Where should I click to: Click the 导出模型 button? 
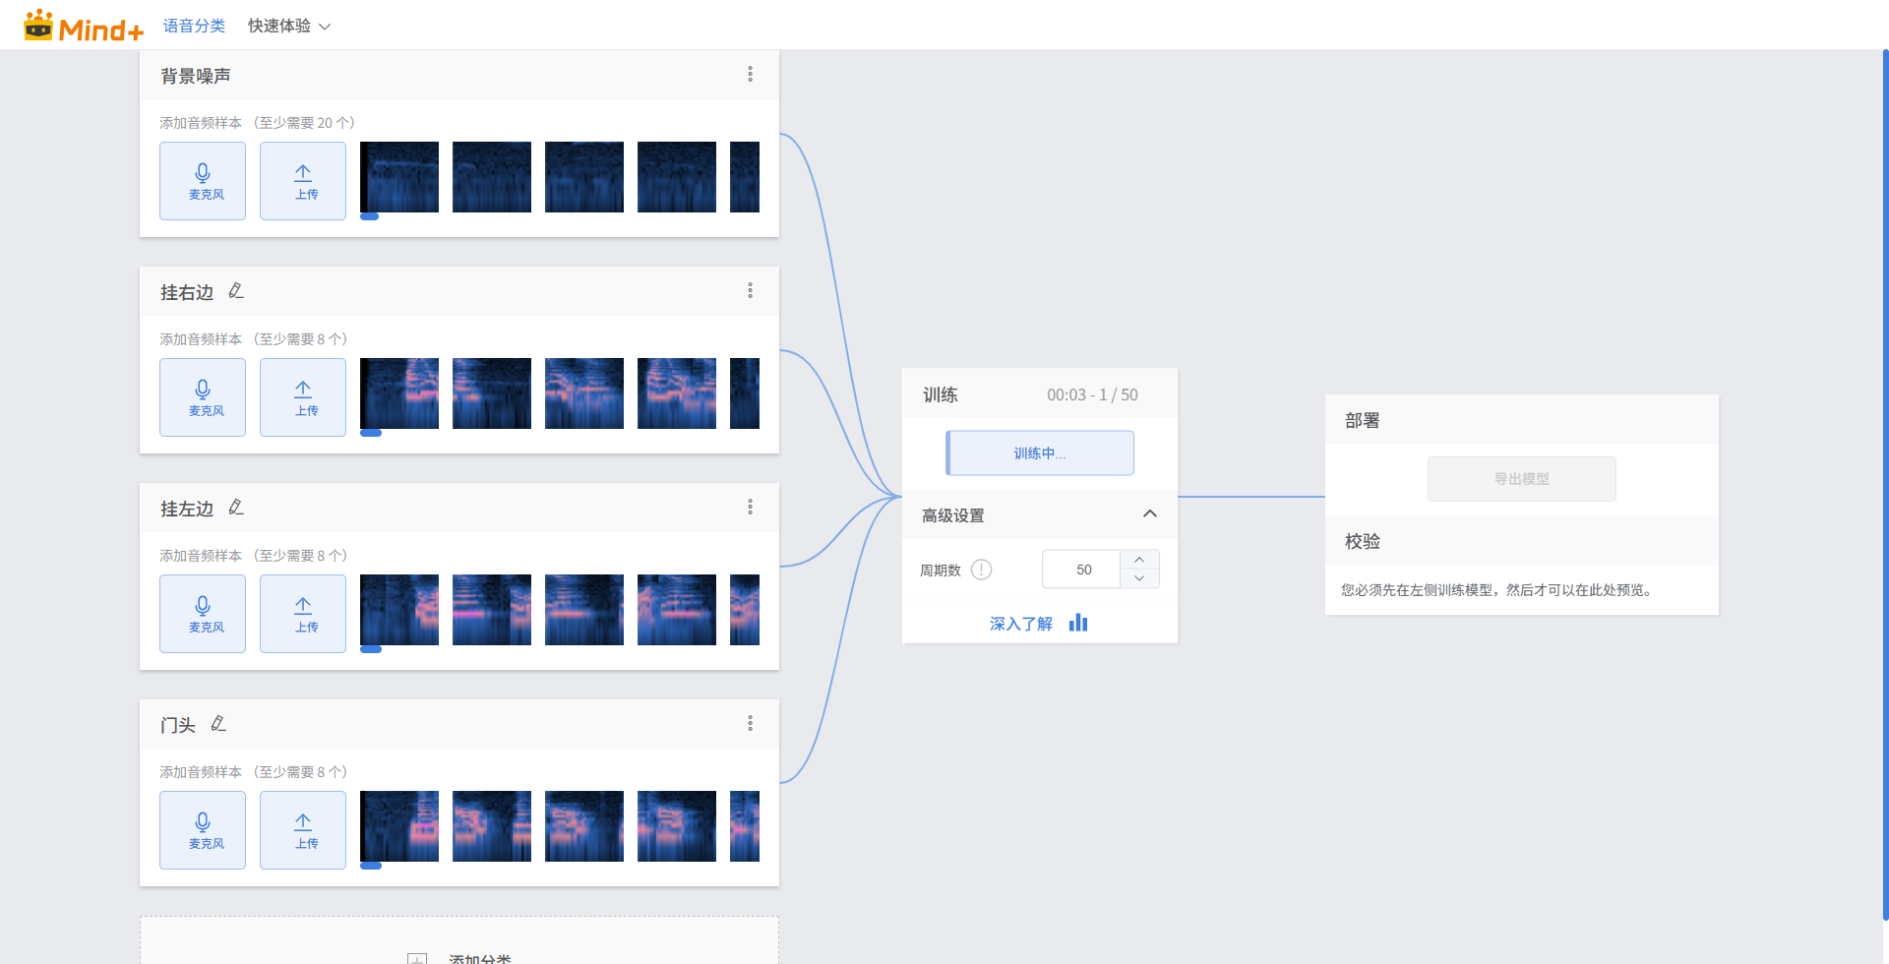[x=1522, y=479]
